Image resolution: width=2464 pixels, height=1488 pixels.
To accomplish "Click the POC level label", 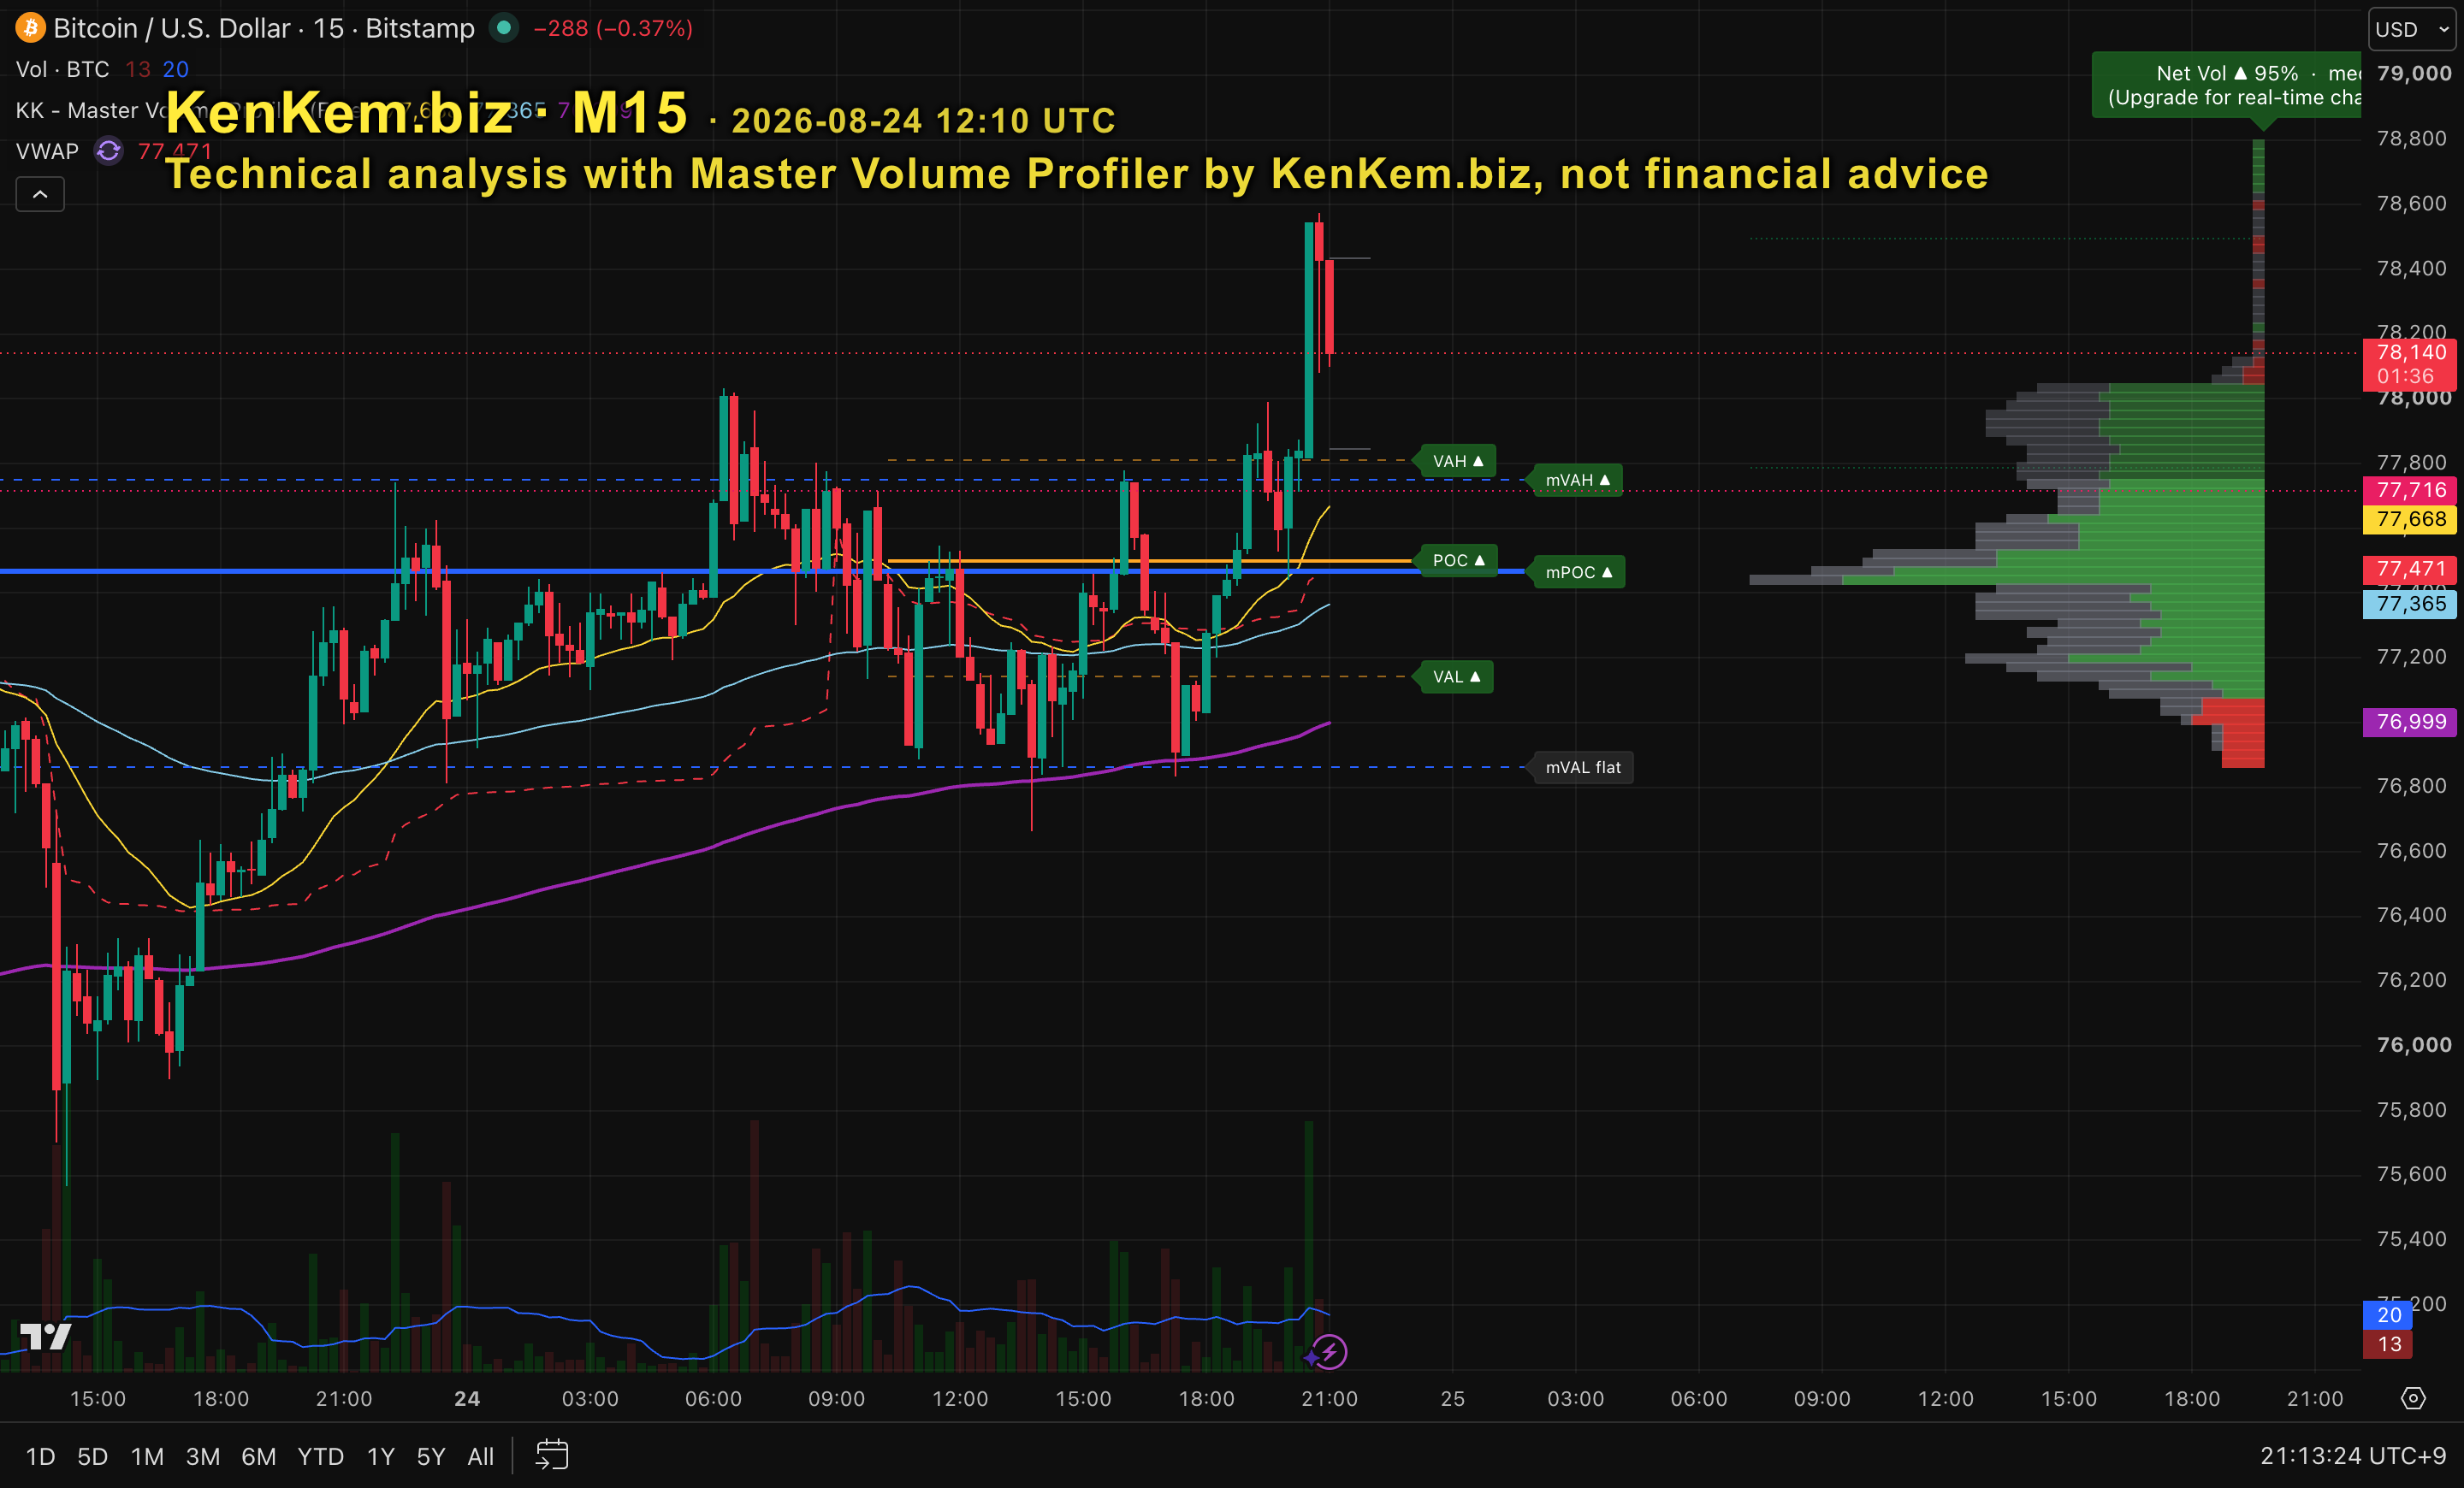I will [x=1458, y=559].
